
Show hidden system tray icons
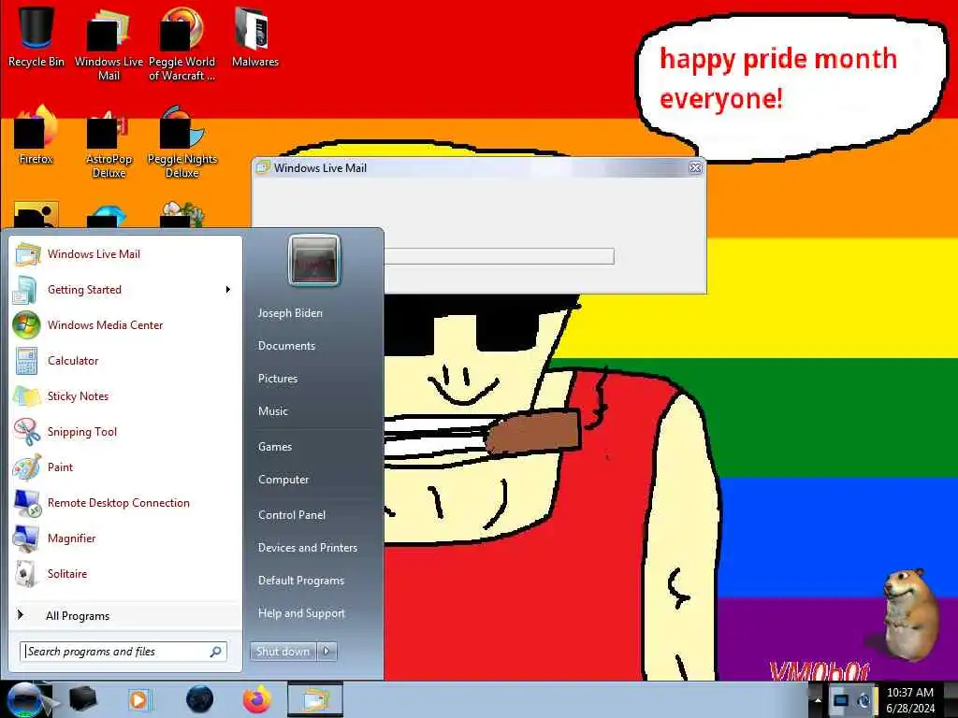pos(818,699)
